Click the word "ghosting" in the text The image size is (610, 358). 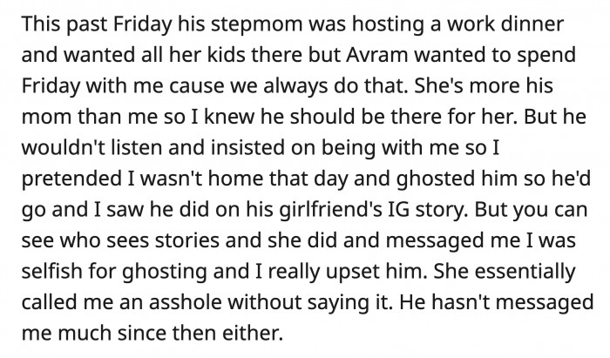click(x=165, y=271)
